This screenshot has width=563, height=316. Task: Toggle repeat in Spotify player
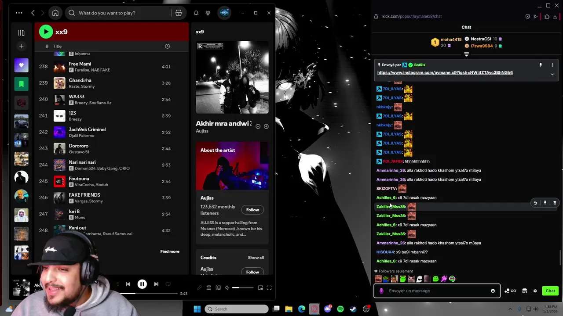[168, 284]
